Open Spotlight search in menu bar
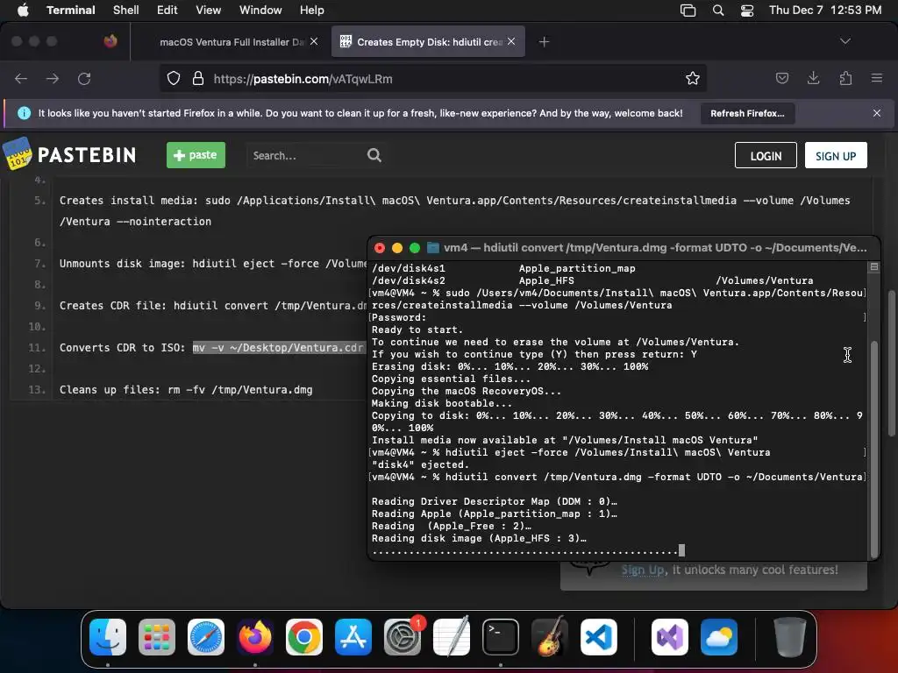Image resolution: width=898 pixels, height=673 pixels. 717,11
